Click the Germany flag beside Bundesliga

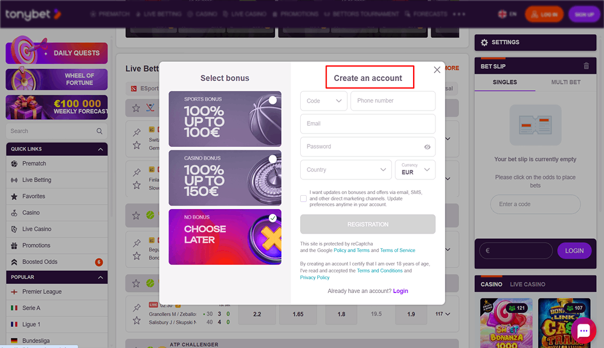(14, 341)
